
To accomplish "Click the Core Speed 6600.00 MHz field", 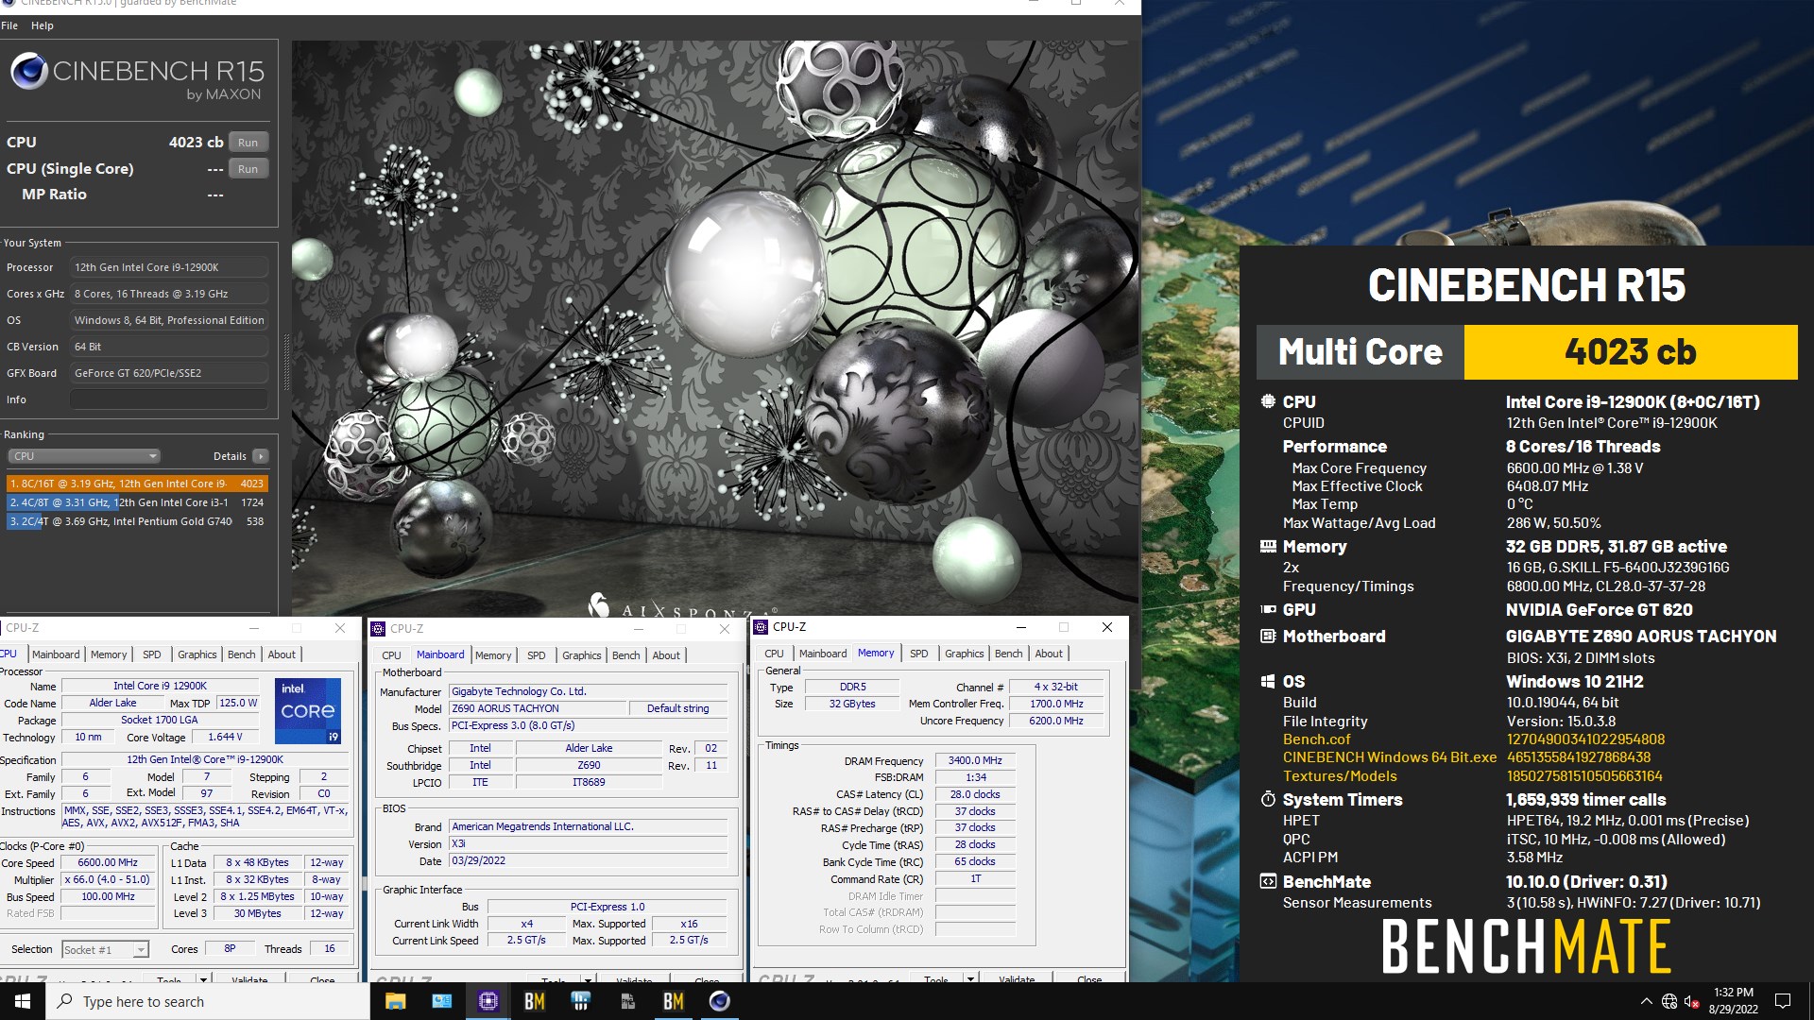I will [x=108, y=862].
